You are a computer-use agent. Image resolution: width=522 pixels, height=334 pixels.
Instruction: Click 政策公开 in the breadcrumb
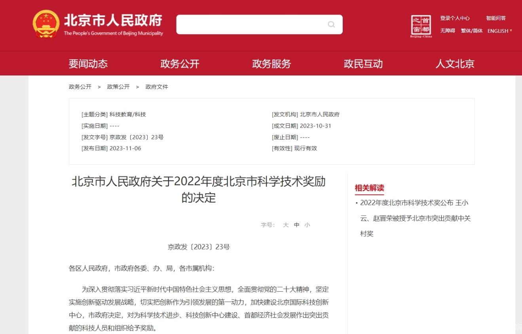[x=118, y=87]
